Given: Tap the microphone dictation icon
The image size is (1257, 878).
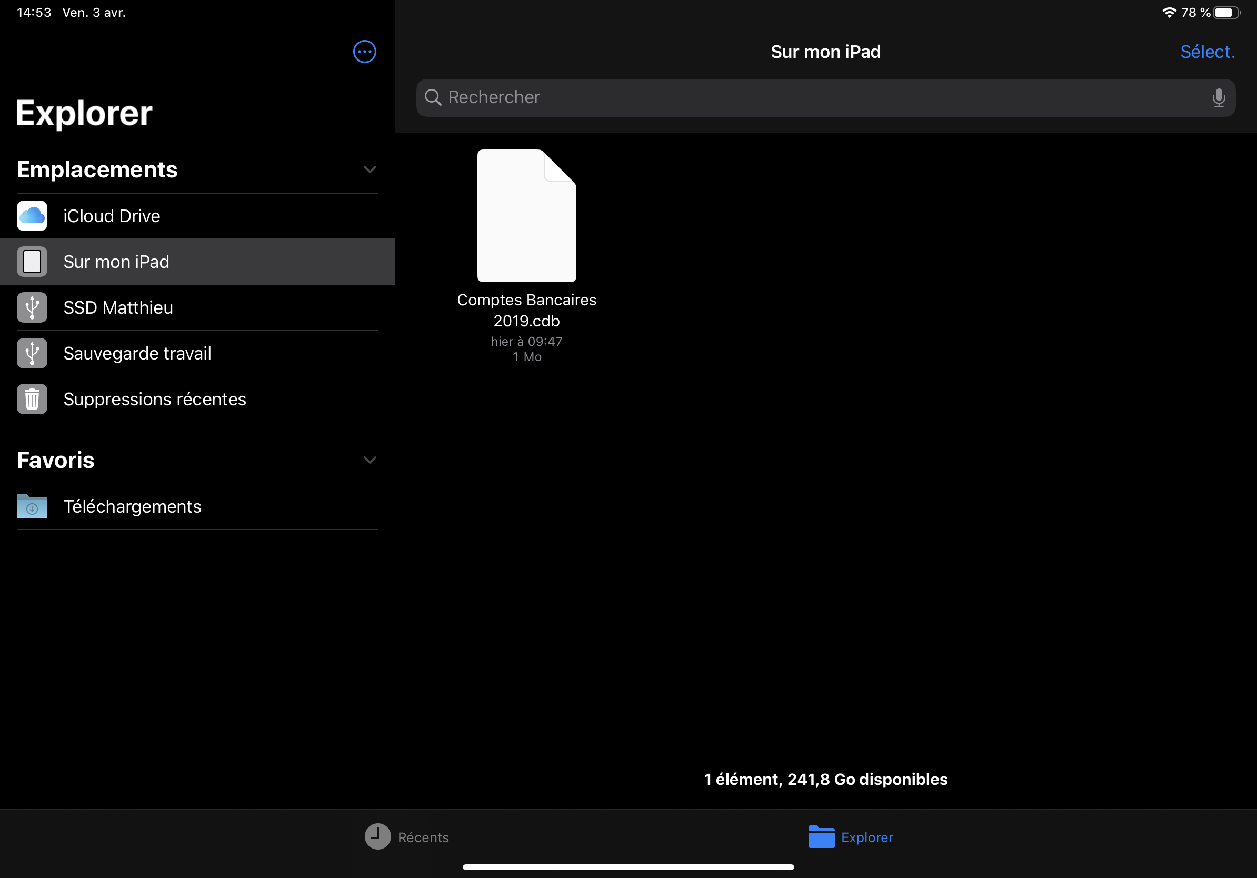Looking at the screenshot, I should pyautogui.click(x=1219, y=98).
